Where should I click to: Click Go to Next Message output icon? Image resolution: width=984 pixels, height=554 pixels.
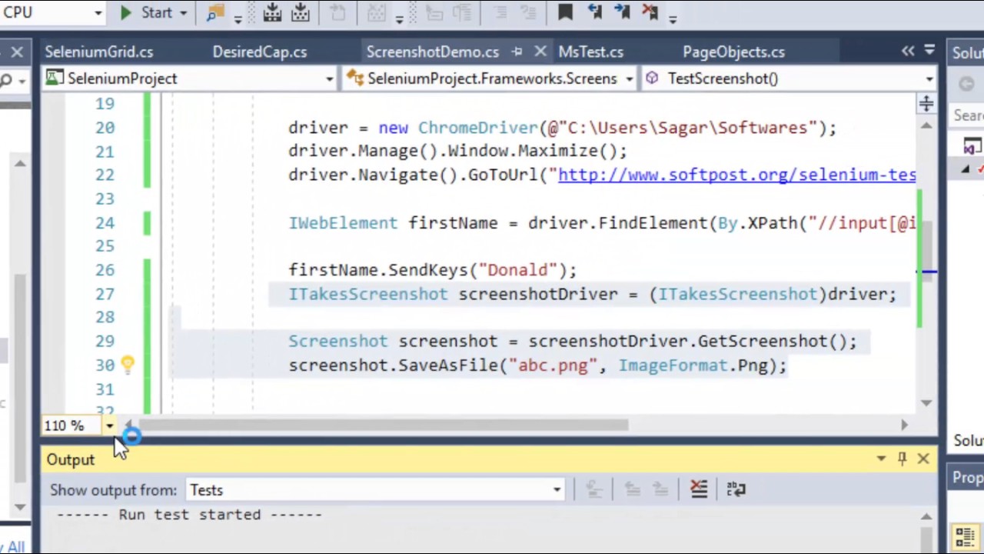click(660, 489)
